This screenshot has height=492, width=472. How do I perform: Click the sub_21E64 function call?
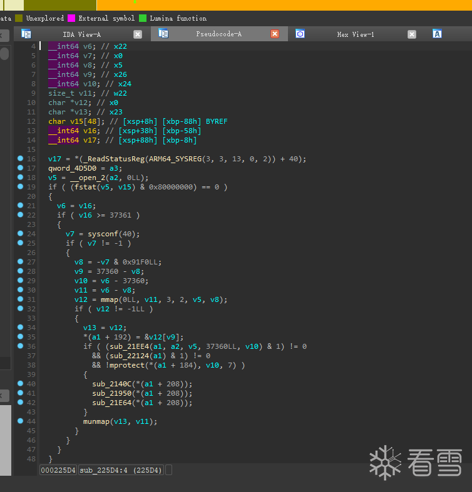click(111, 403)
